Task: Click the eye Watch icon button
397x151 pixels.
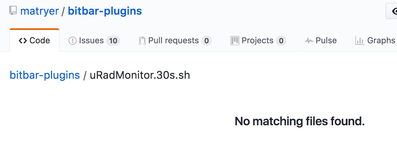Action: 393,11
